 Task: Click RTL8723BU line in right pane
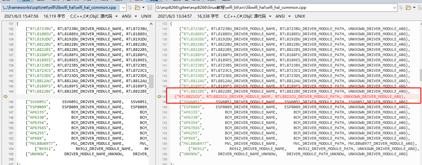point(294,29)
